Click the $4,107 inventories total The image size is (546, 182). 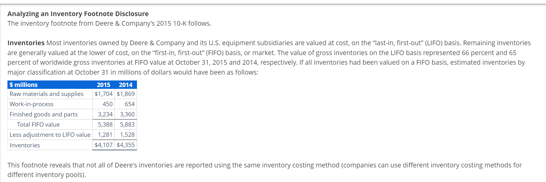[x=103, y=145]
